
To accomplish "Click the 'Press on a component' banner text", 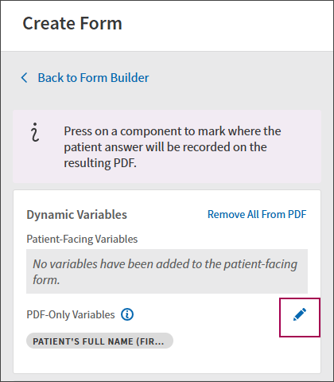I will coord(173,131).
